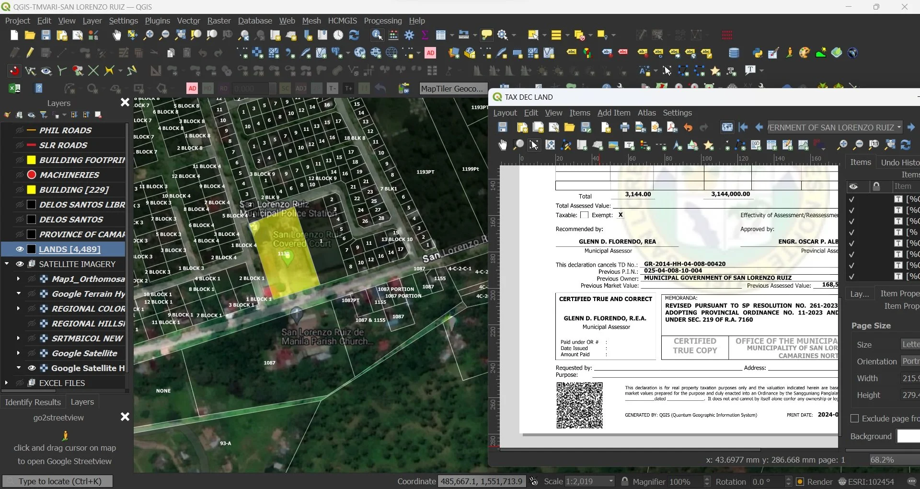
Task: Toggle the Render checkbox in status bar
Action: coord(800,482)
